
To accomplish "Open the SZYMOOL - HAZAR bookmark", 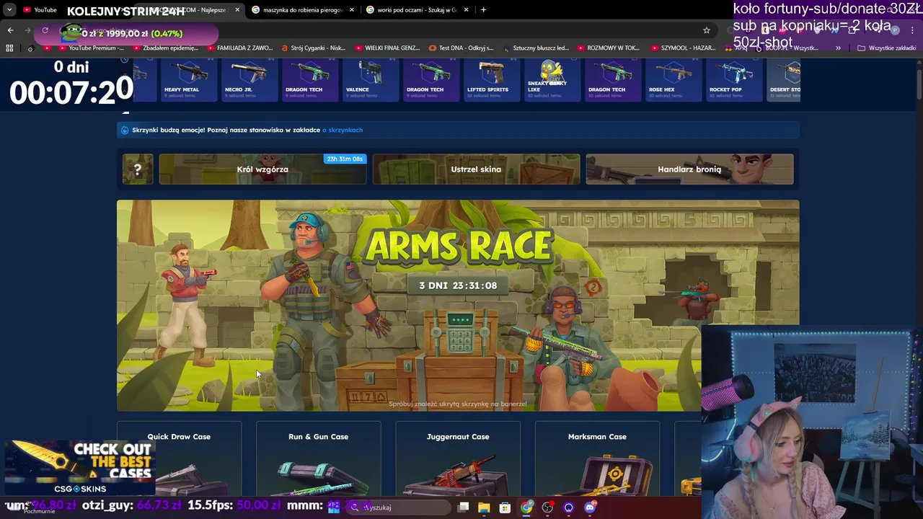I will (684, 48).
